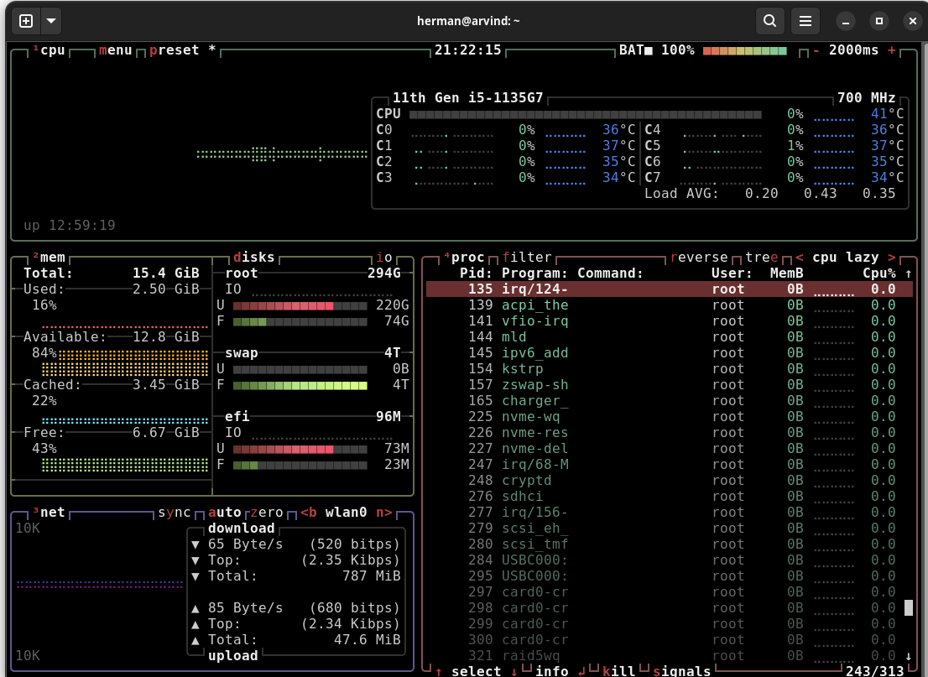Switch to previous network interface with <b
Screen dimensions: 928x677
tap(308, 513)
